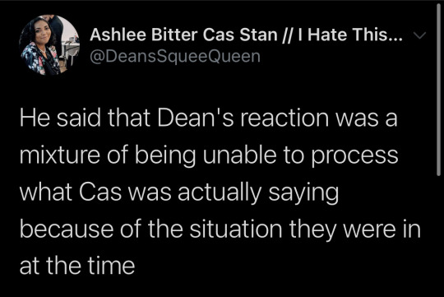444x297 pixels.
Task: Click the line "because of the situation they were in"
Action: click(x=220, y=229)
